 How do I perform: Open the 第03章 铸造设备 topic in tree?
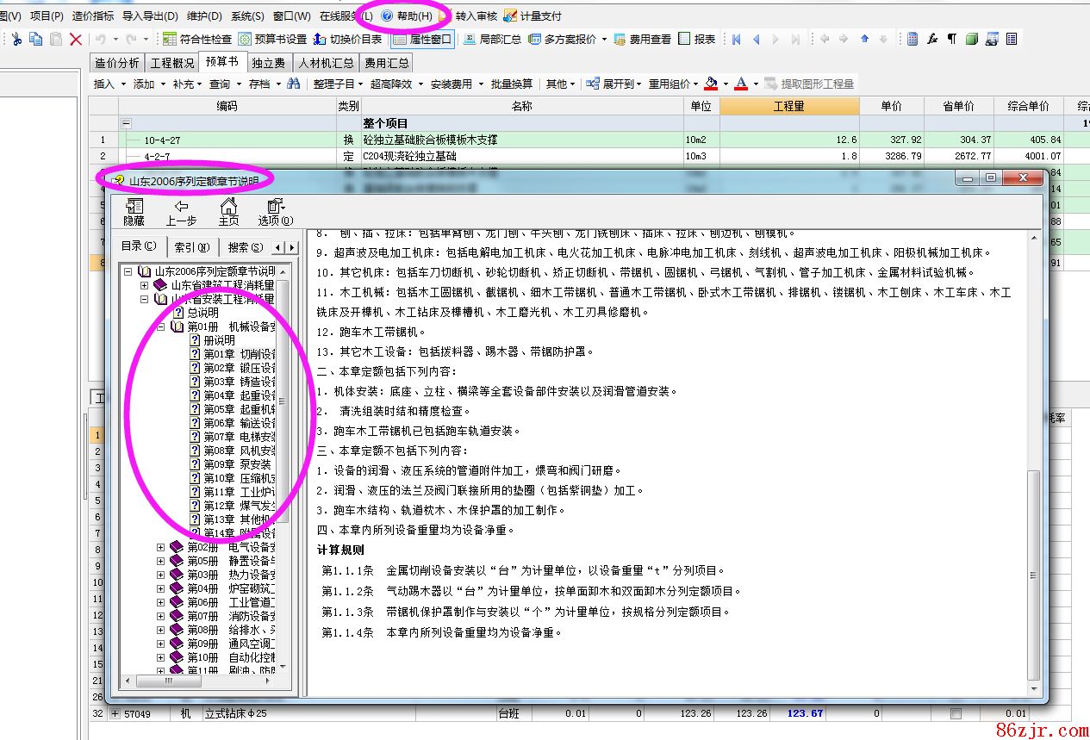click(x=239, y=382)
